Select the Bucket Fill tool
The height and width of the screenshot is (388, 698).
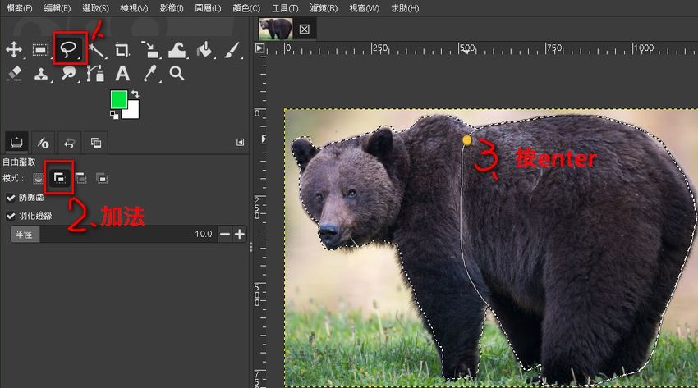click(x=204, y=50)
